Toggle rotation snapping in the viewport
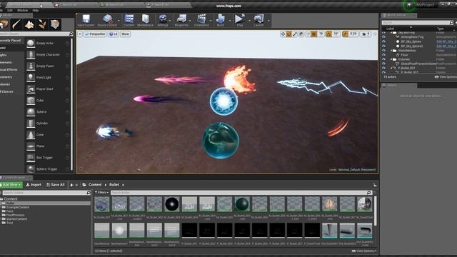This screenshot has height=257, width=457. [x=328, y=34]
